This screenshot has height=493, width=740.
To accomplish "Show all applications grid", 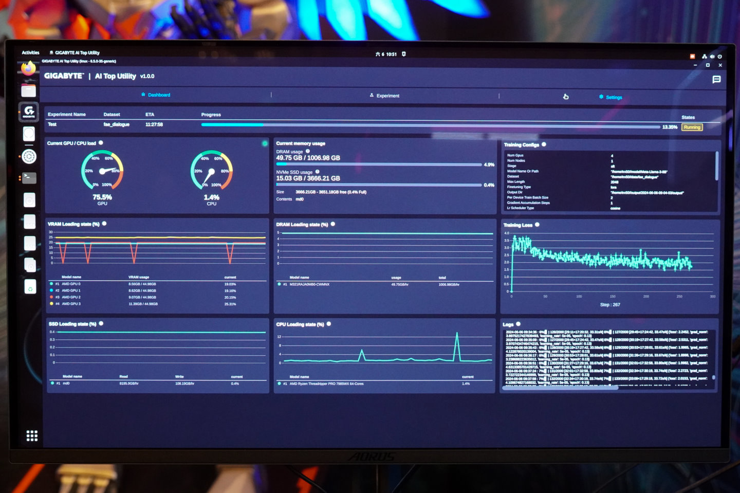I will click(32, 436).
